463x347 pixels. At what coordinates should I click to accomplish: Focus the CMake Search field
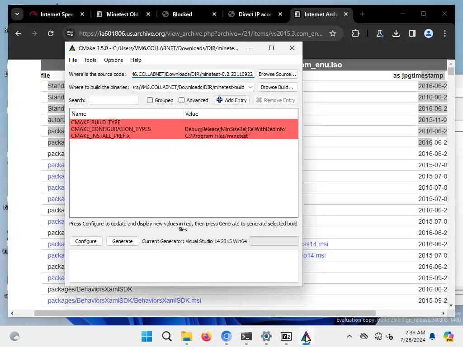tap(113, 100)
